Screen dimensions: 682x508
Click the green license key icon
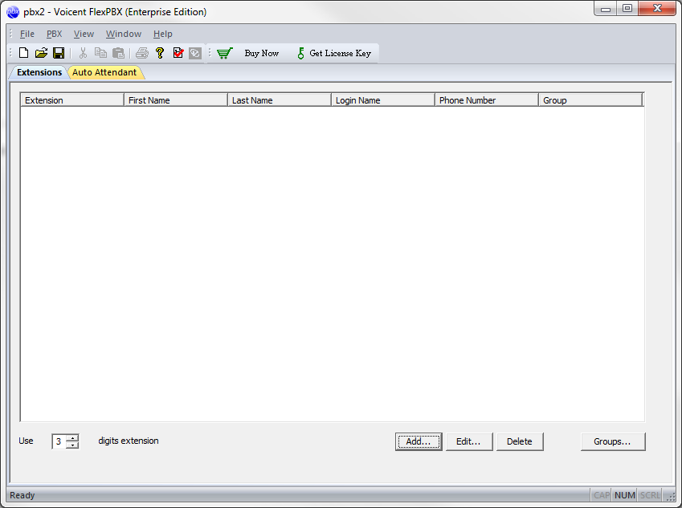300,53
